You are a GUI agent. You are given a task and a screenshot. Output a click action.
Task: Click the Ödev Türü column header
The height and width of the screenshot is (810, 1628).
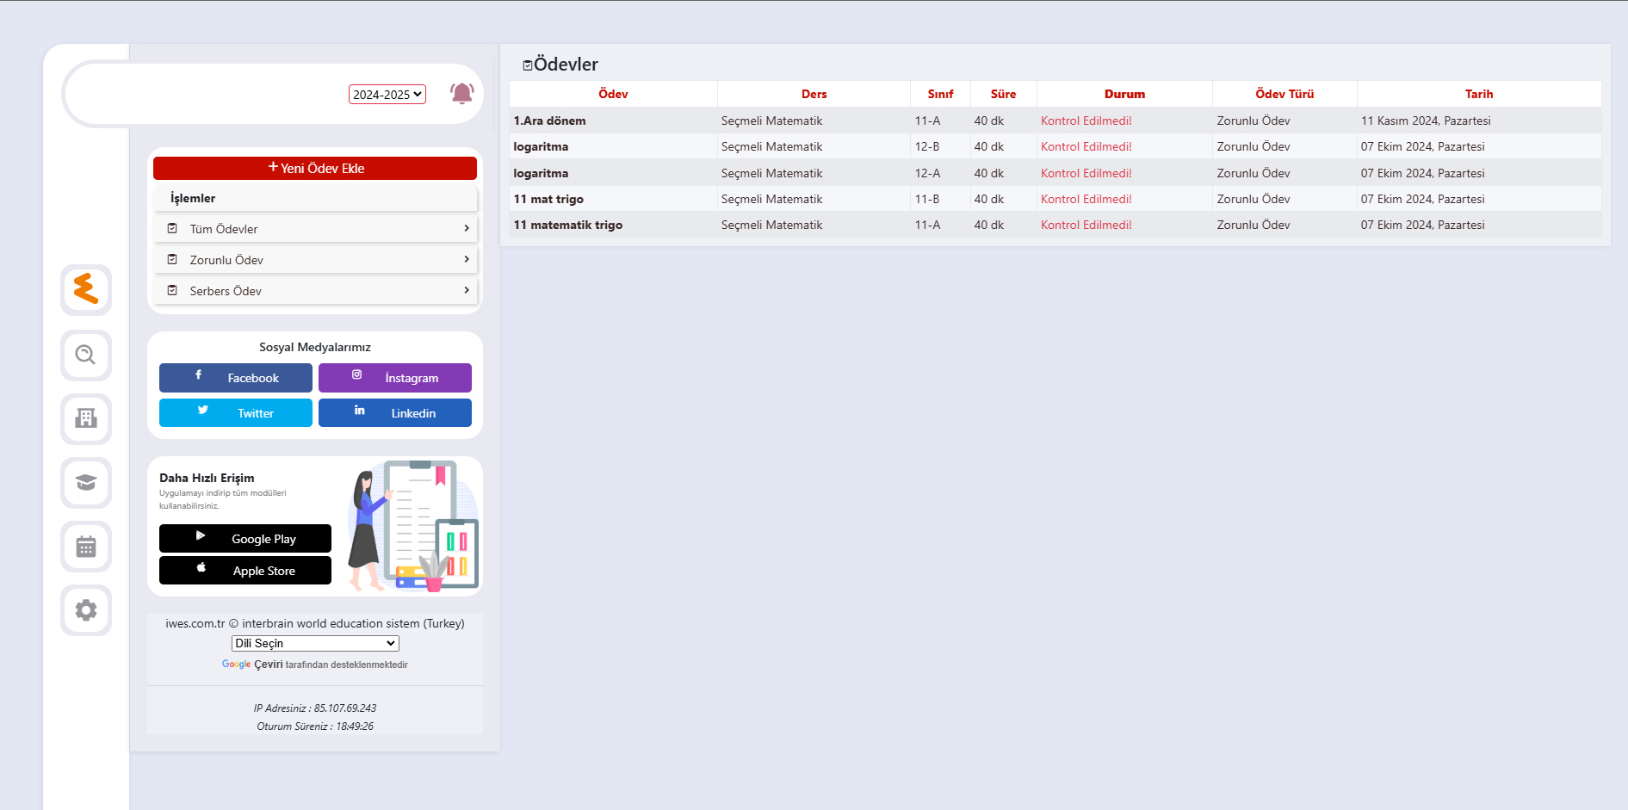tap(1284, 94)
